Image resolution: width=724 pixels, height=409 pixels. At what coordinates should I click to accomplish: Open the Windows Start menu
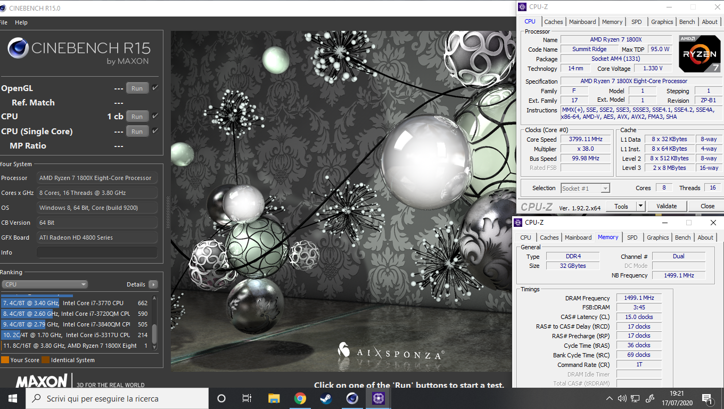13,398
